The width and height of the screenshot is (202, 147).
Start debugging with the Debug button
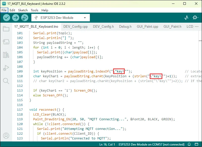(25, 18)
